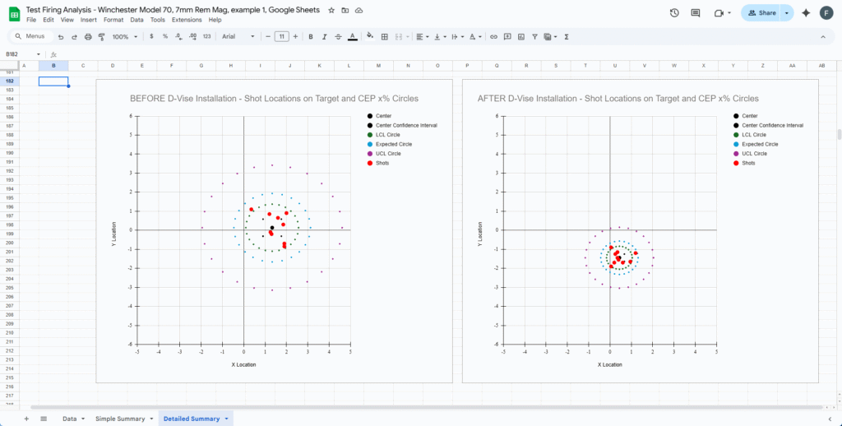Decrease decimal places
Image resolution: width=842 pixels, height=426 pixels.
click(x=178, y=36)
